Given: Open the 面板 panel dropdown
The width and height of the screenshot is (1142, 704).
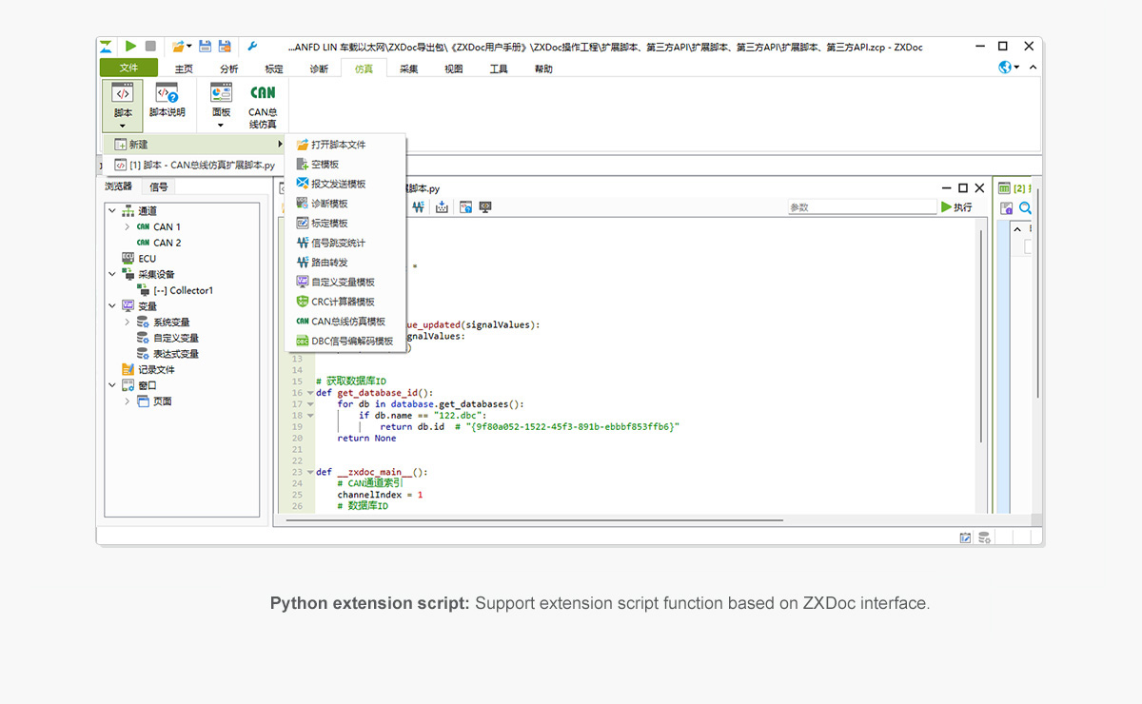Looking at the screenshot, I should [x=221, y=105].
